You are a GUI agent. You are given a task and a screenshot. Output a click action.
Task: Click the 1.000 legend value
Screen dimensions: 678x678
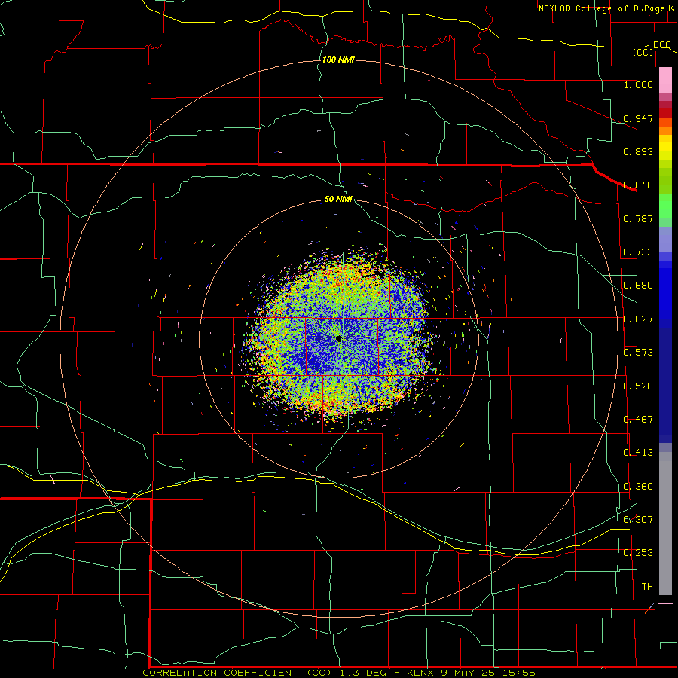638,84
